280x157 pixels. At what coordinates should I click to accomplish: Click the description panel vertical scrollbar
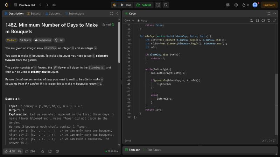tap(119, 42)
